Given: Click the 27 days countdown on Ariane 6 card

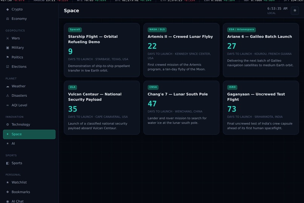Looking at the screenshot, I should pyautogui.click(x=232, y=46).
